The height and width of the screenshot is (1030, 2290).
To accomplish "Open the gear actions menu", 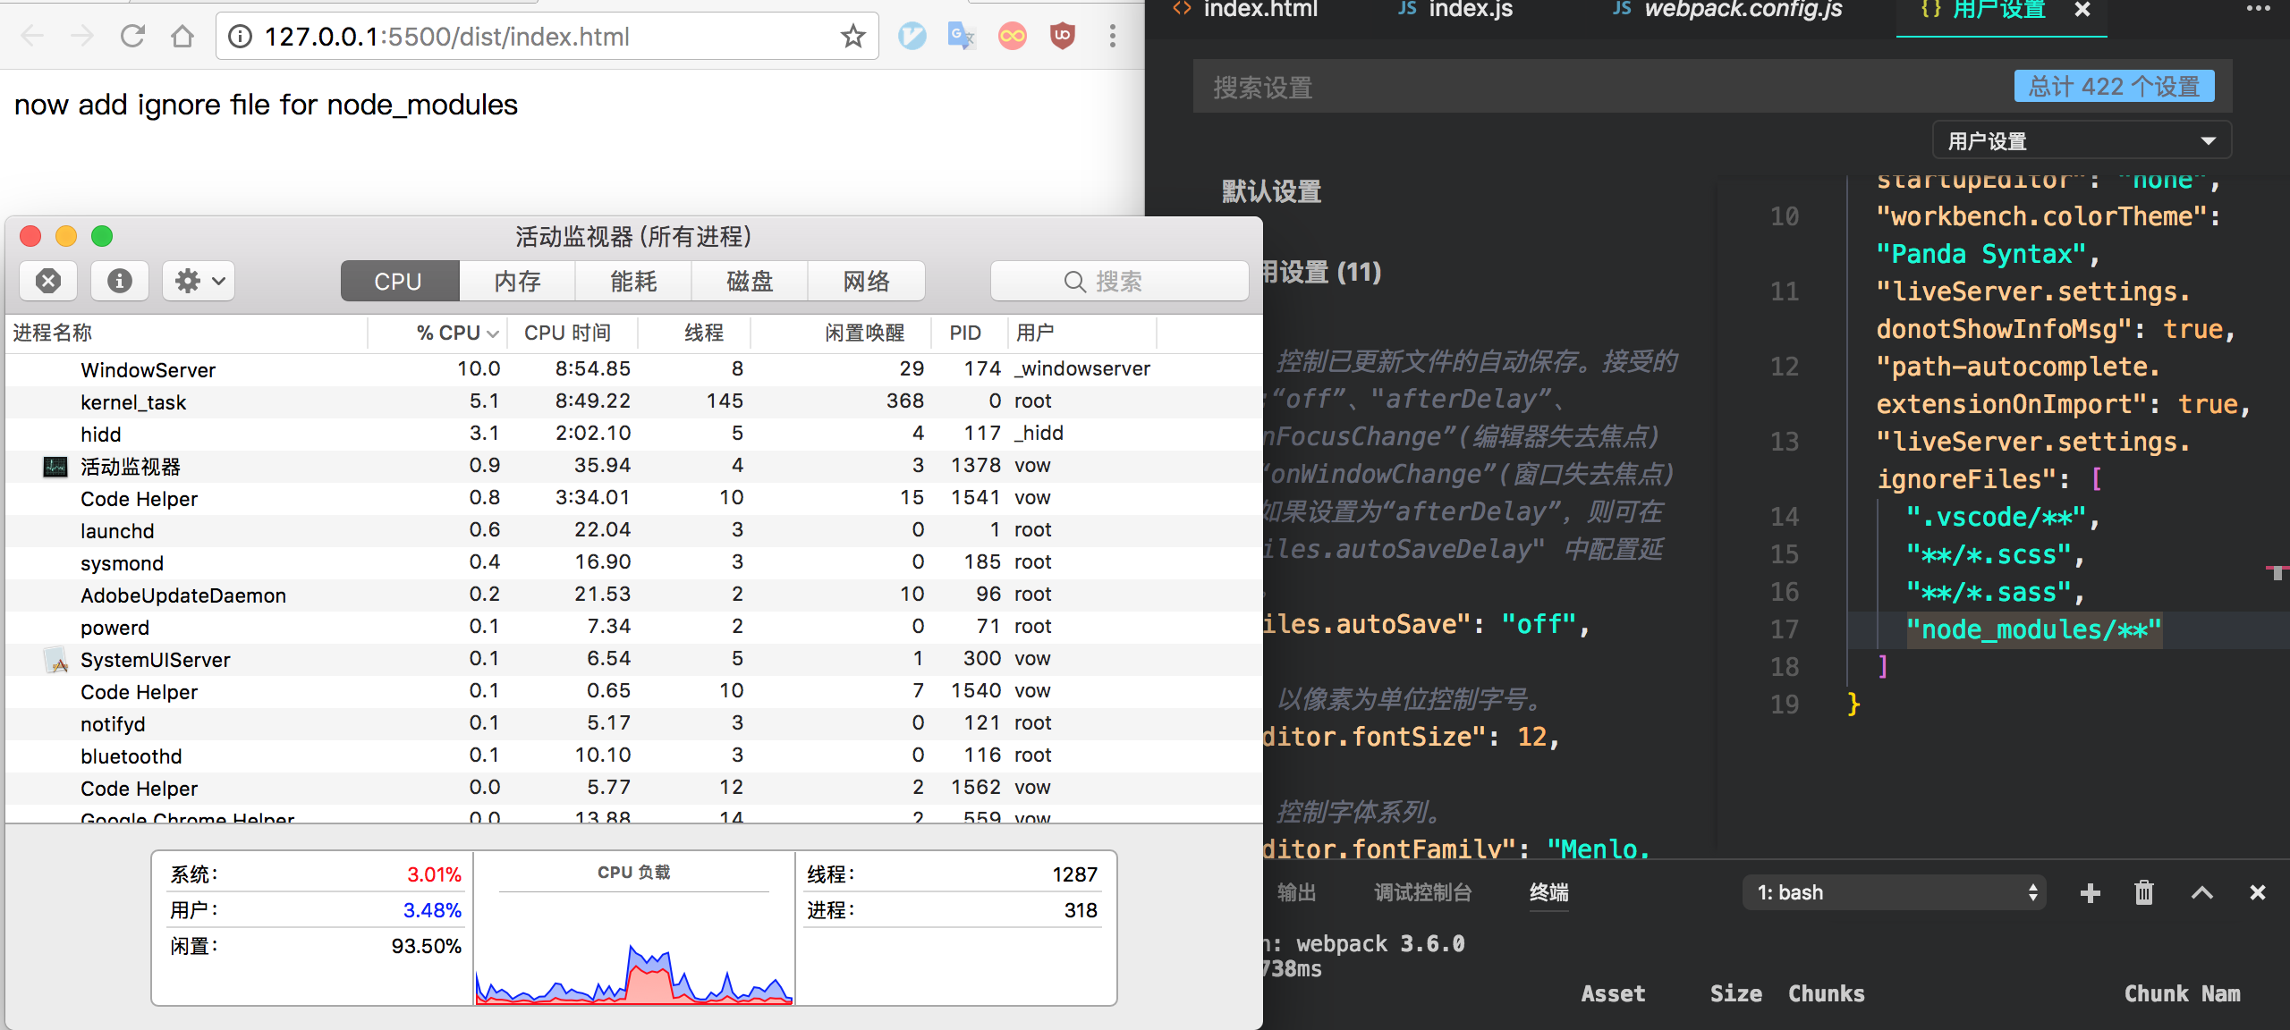I will tap(199, 282).
